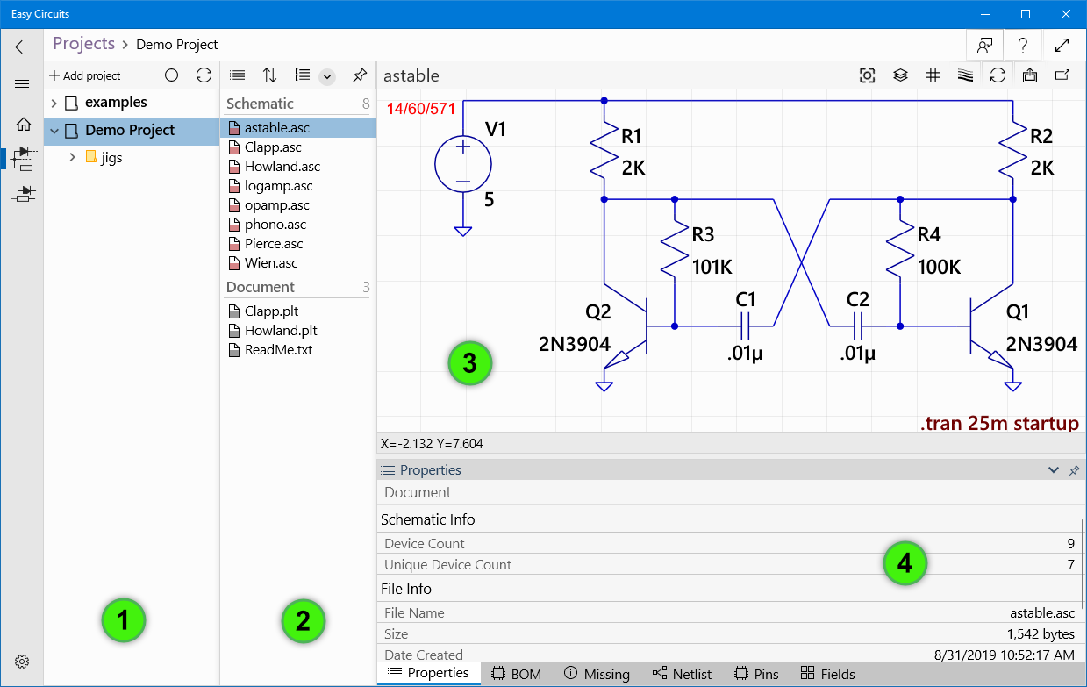This screenshot has height=687, width=1087.
Task: Expand the jigs folder
Action: point(73,158)
